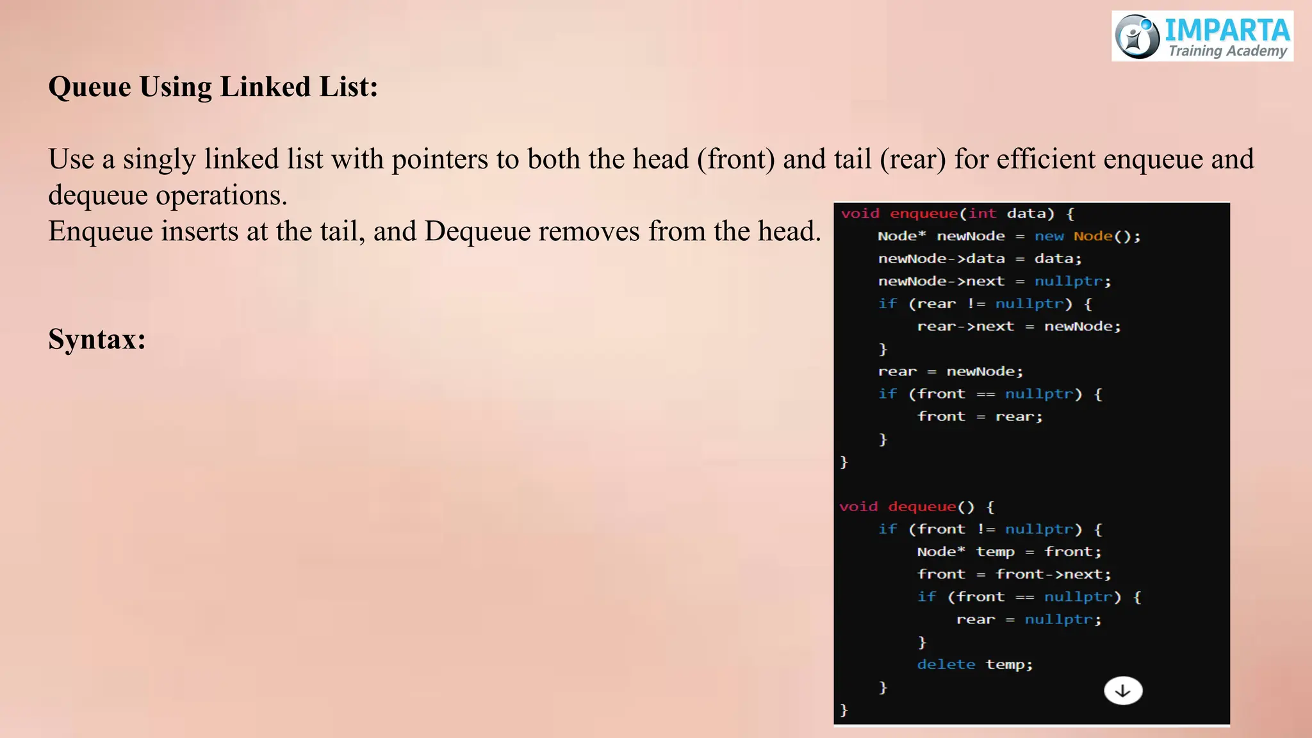Click 'newNode->data = data;' code line
Screen dimensions: 1312x738
point(980,258)
